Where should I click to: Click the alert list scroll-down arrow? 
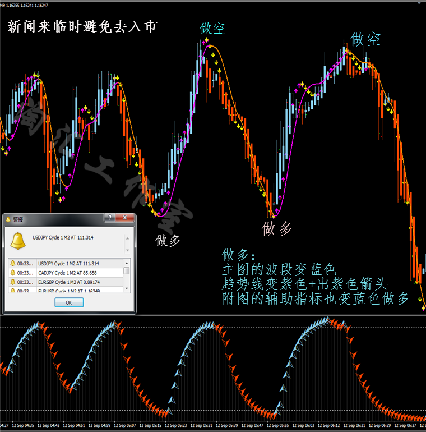click(x=127, y=288)
